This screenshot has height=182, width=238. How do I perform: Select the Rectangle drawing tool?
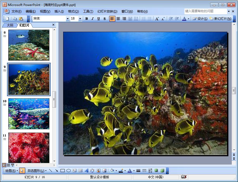62,171
